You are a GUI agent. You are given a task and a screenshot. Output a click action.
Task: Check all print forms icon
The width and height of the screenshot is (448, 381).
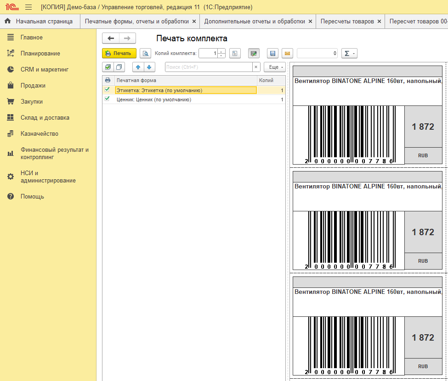(108, 67)
